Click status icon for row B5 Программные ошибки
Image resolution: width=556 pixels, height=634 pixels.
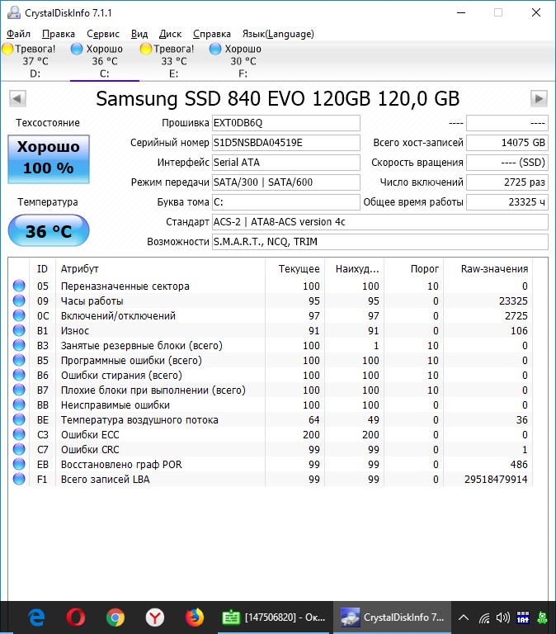pyautogui.click(x=19, y=360)
